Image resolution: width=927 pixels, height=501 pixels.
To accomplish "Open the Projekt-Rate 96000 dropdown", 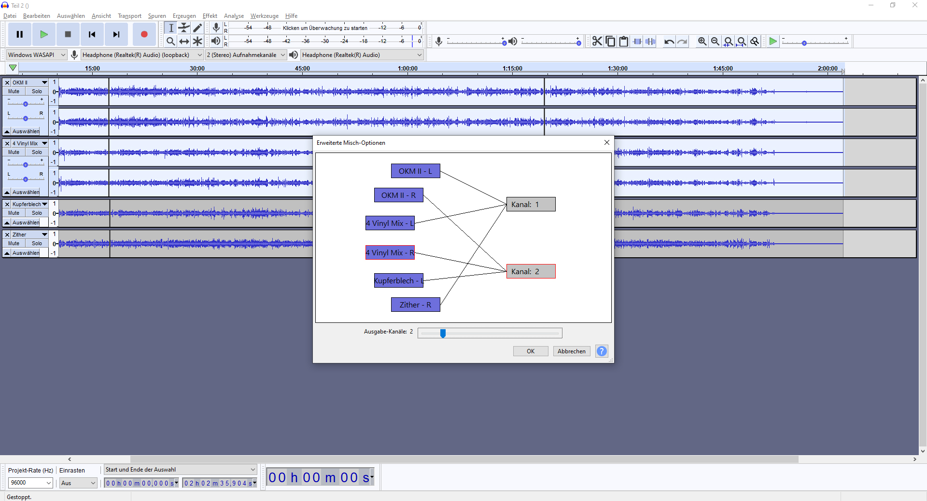I will coord(30,483).
